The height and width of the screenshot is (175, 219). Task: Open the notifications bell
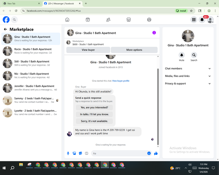202,20
